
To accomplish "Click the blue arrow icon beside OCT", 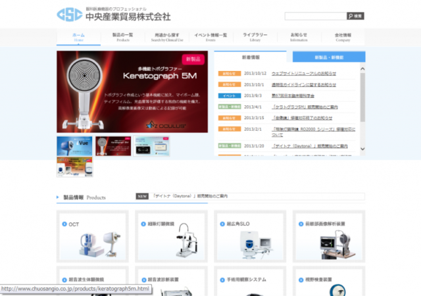I will click(x=64, y=224).
